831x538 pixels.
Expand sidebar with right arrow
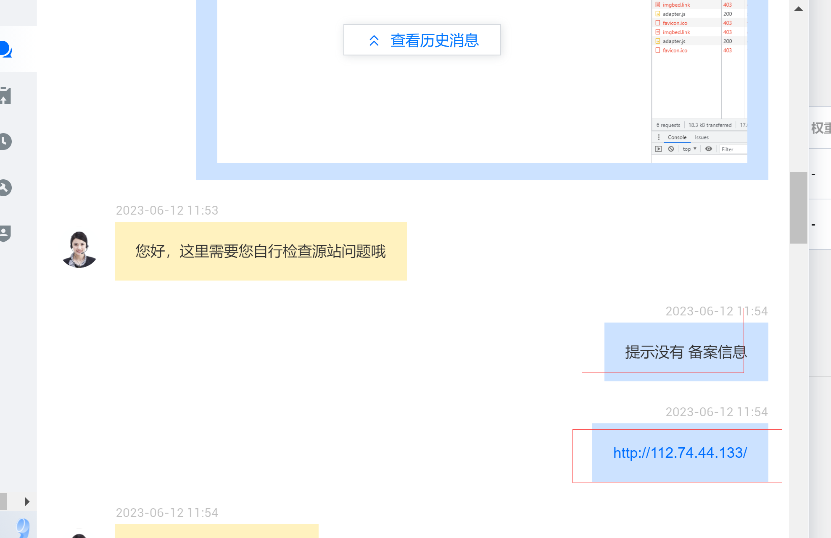point(27,501)
